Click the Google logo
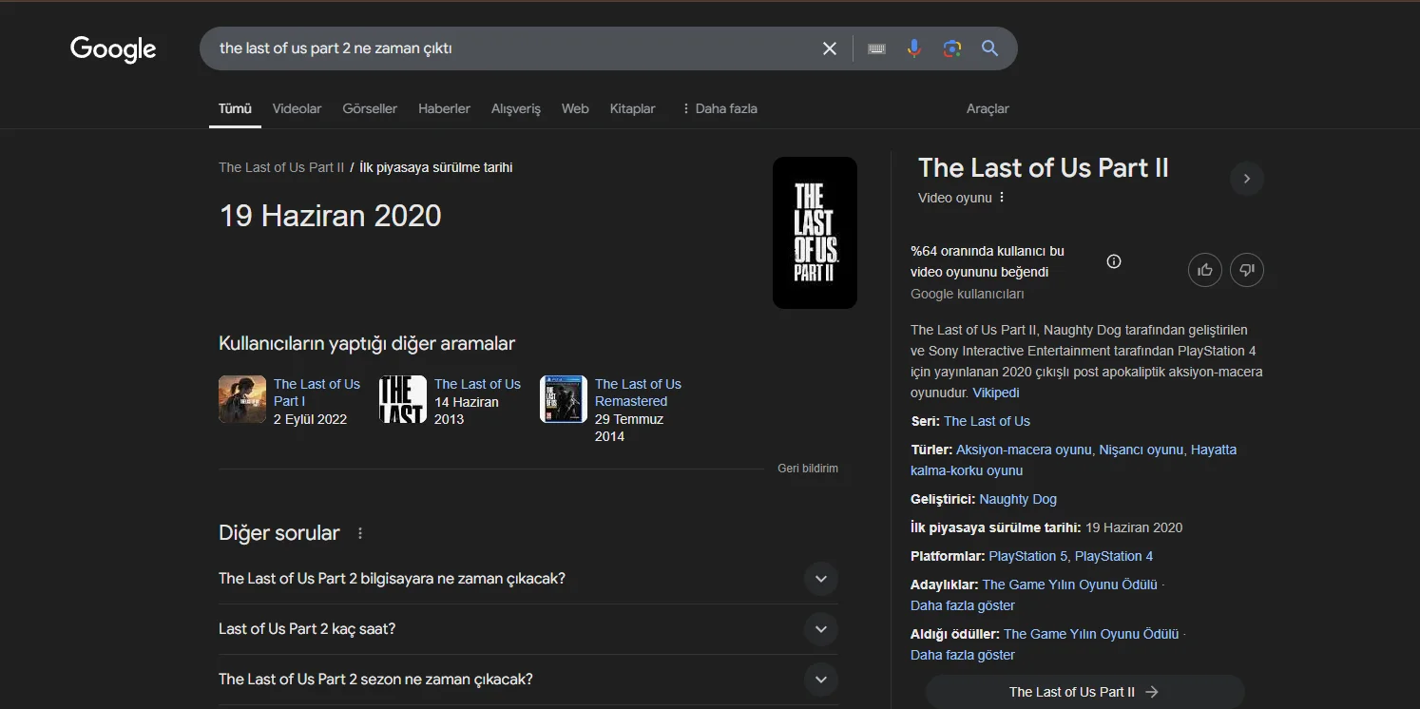Viewport: 1420px width, 709px height. coord(113,48)
